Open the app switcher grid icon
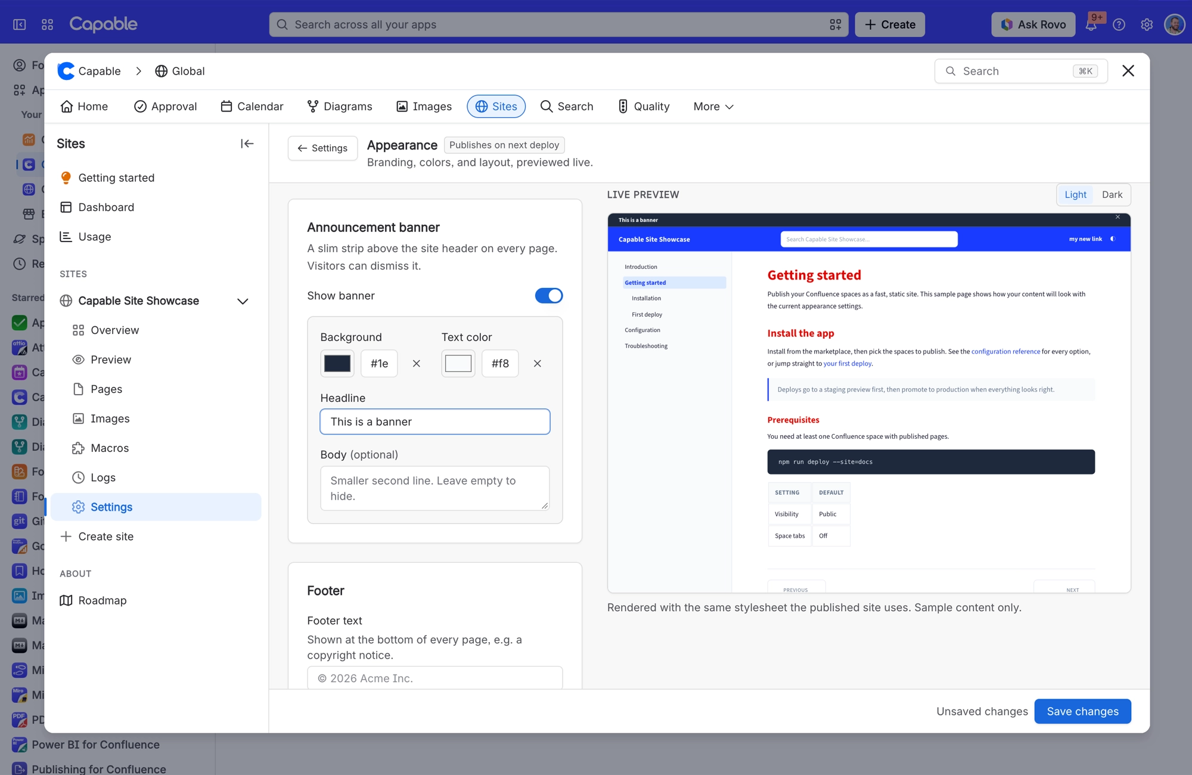The height and width of the screenshot is (775, 1192). point(47,24)
